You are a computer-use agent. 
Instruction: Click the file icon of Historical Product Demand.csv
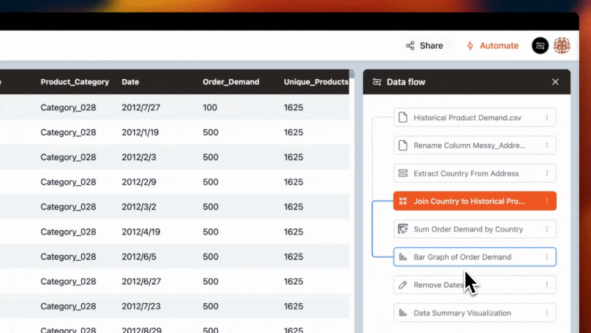click(402, 118)
